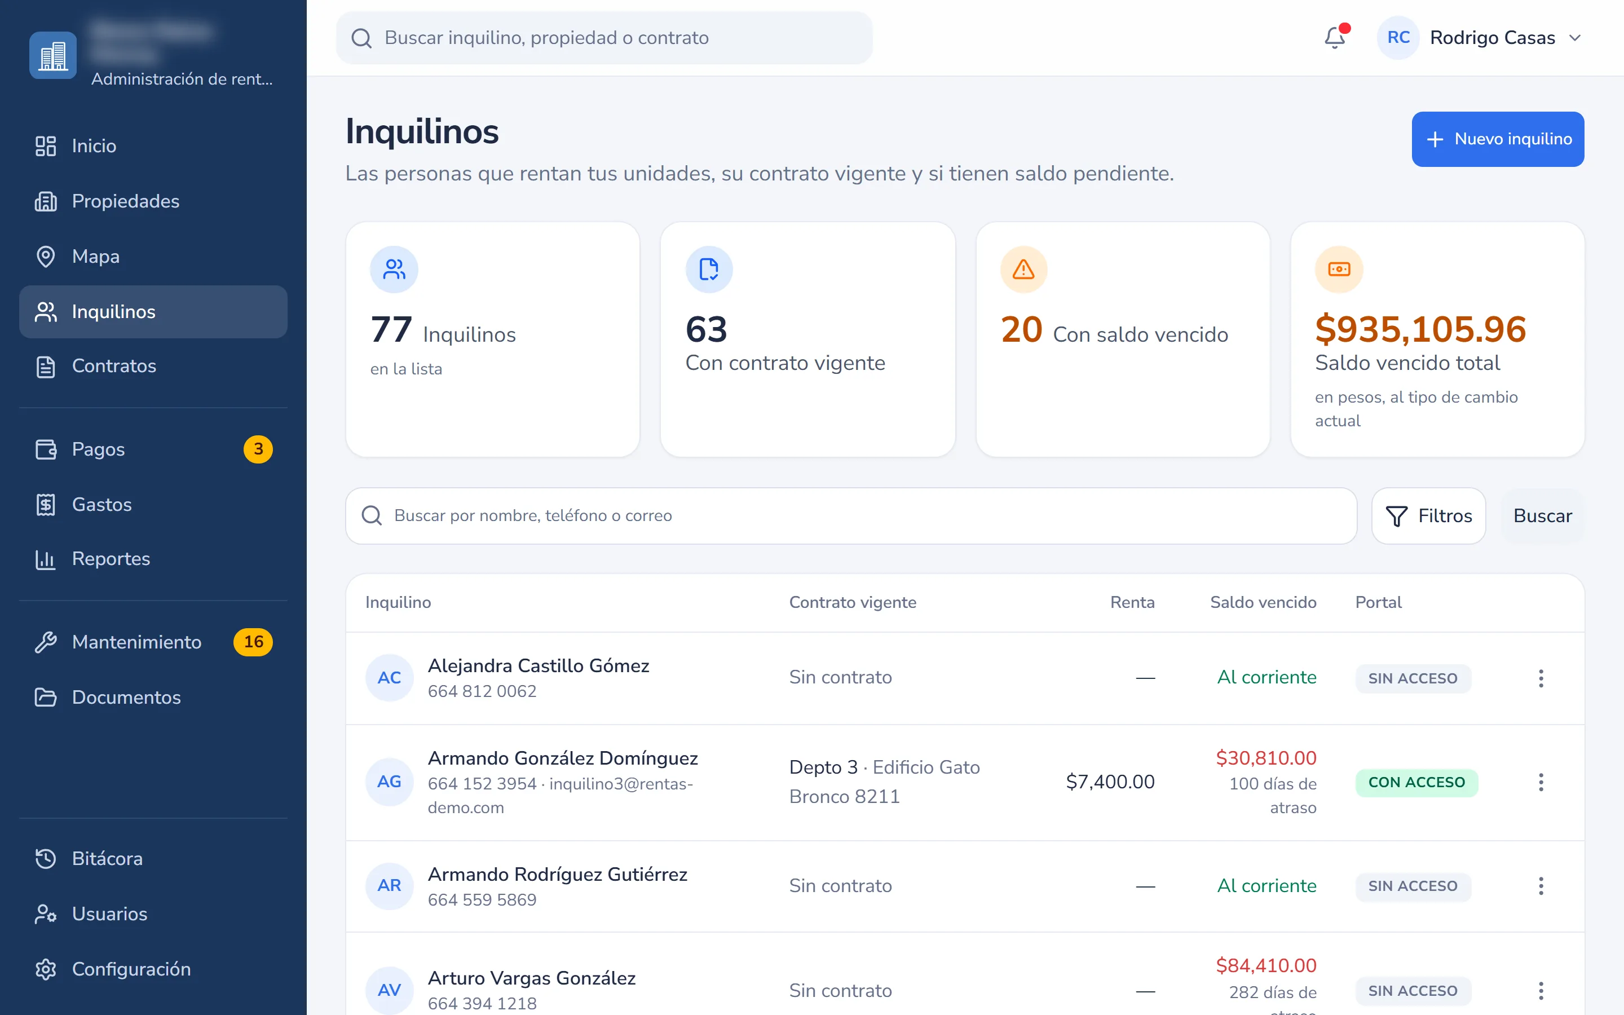Click the Mantenimiento wrench icon
Viewport: 1624px width, 1015px height.
46,642
